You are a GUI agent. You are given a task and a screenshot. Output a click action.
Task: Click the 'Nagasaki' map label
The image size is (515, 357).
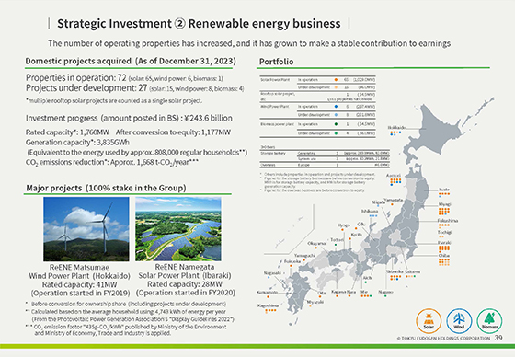(272, 273)
